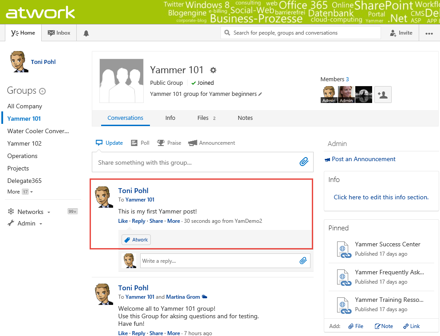This screenshot has width=440, height=336.
Task: Expand the Networks dropdown
Action: click(x=30, y=212)
